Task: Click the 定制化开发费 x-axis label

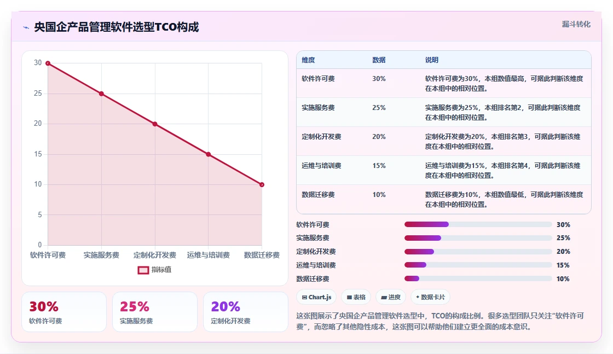Action: (x=155, y=255)
